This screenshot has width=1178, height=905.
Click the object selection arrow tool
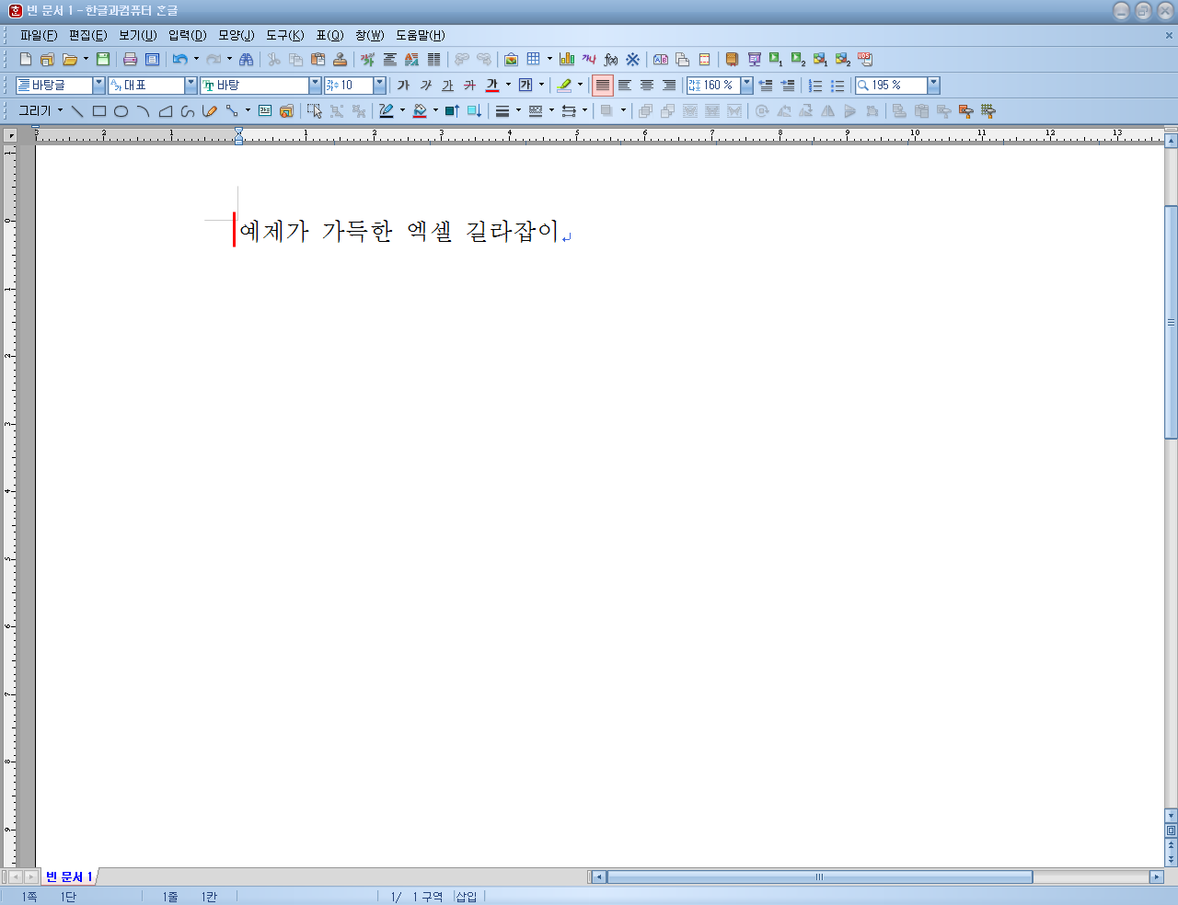(315, 111)
